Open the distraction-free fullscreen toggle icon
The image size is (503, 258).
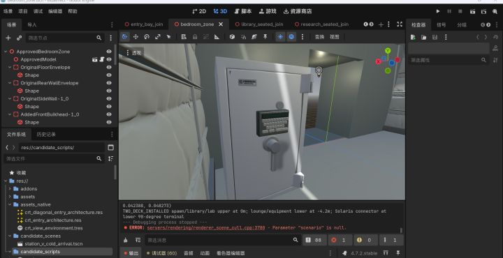point(400,24)
